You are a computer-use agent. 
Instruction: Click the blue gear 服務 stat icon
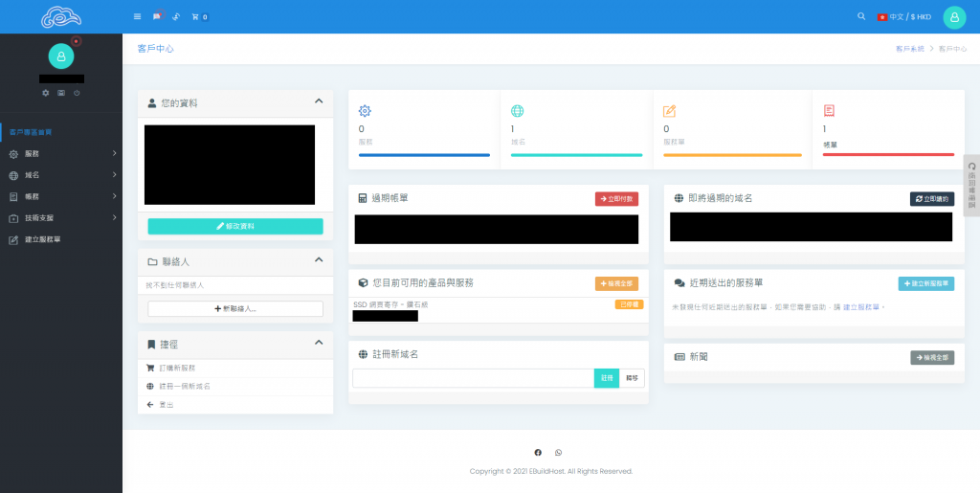365,111
